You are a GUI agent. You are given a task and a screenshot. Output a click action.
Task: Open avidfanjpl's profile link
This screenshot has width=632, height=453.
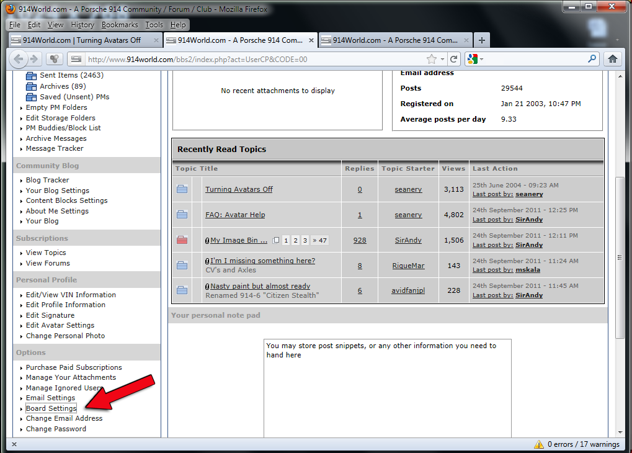(x=408, y=290)
